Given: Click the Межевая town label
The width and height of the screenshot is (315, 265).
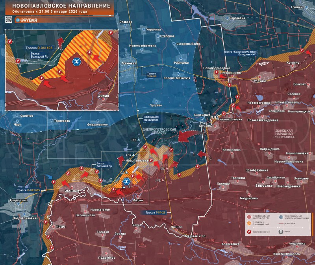Looking at the screenshot, I should 129,63.
